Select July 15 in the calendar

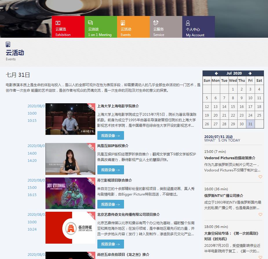point(233,106)
